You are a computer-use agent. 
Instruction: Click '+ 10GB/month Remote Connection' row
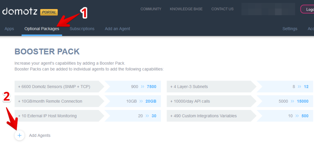point(88,101)
